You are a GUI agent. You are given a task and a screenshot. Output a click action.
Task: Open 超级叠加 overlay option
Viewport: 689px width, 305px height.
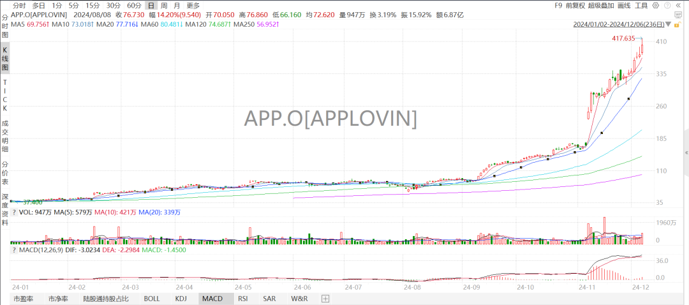(x=601, y=6)
